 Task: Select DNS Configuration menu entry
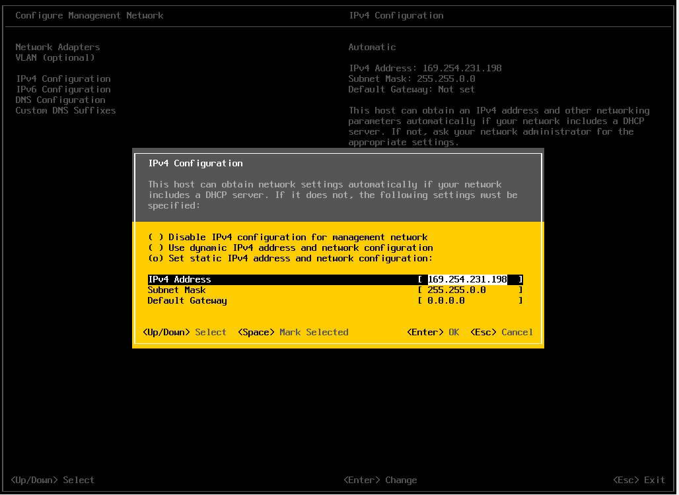tap(60, 100)
